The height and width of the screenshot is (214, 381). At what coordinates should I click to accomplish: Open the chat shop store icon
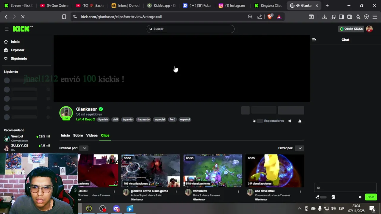[x=333, y=197]
